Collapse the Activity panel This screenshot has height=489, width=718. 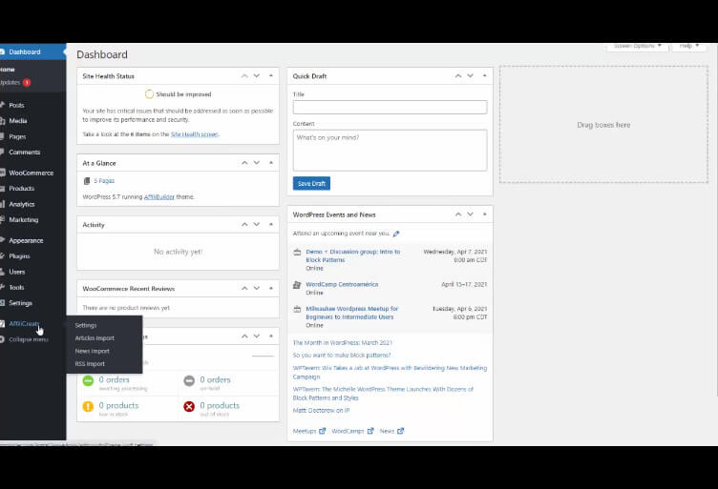(x=271, y=224)
